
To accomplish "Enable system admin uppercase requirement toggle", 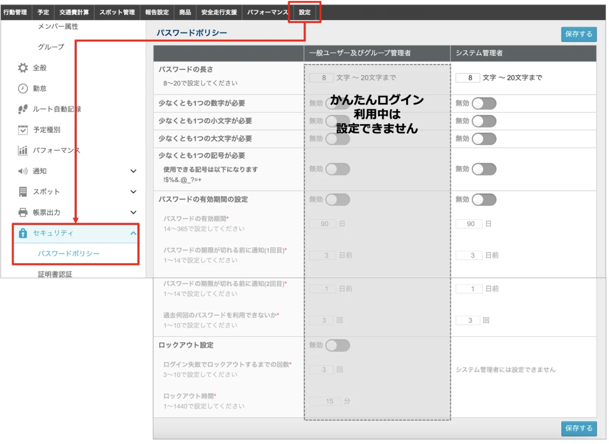I will (484, 139).
